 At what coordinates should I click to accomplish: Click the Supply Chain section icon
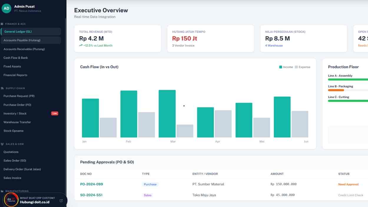[x=2, y=88]
